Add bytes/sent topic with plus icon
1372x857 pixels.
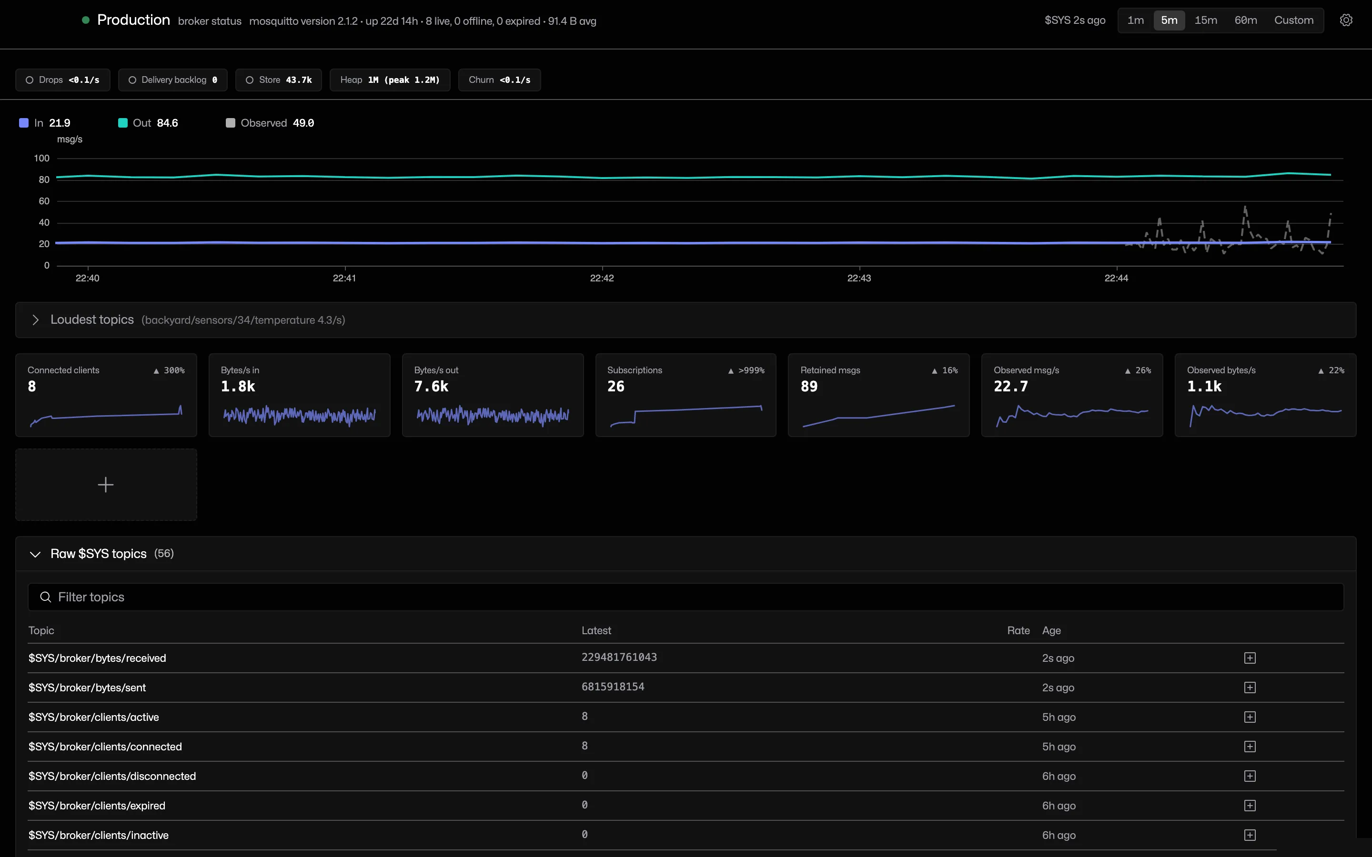[x=1250, y=688]
